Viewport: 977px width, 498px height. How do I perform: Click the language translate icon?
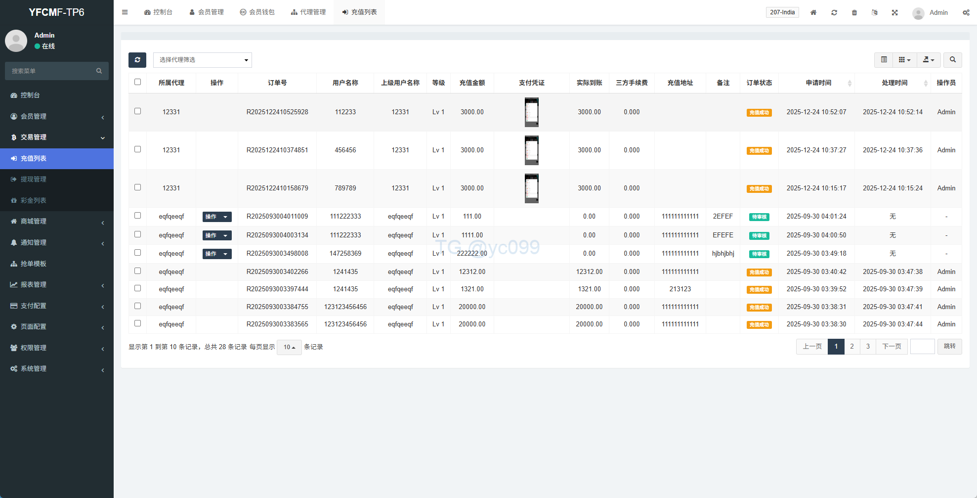[874, 12]
